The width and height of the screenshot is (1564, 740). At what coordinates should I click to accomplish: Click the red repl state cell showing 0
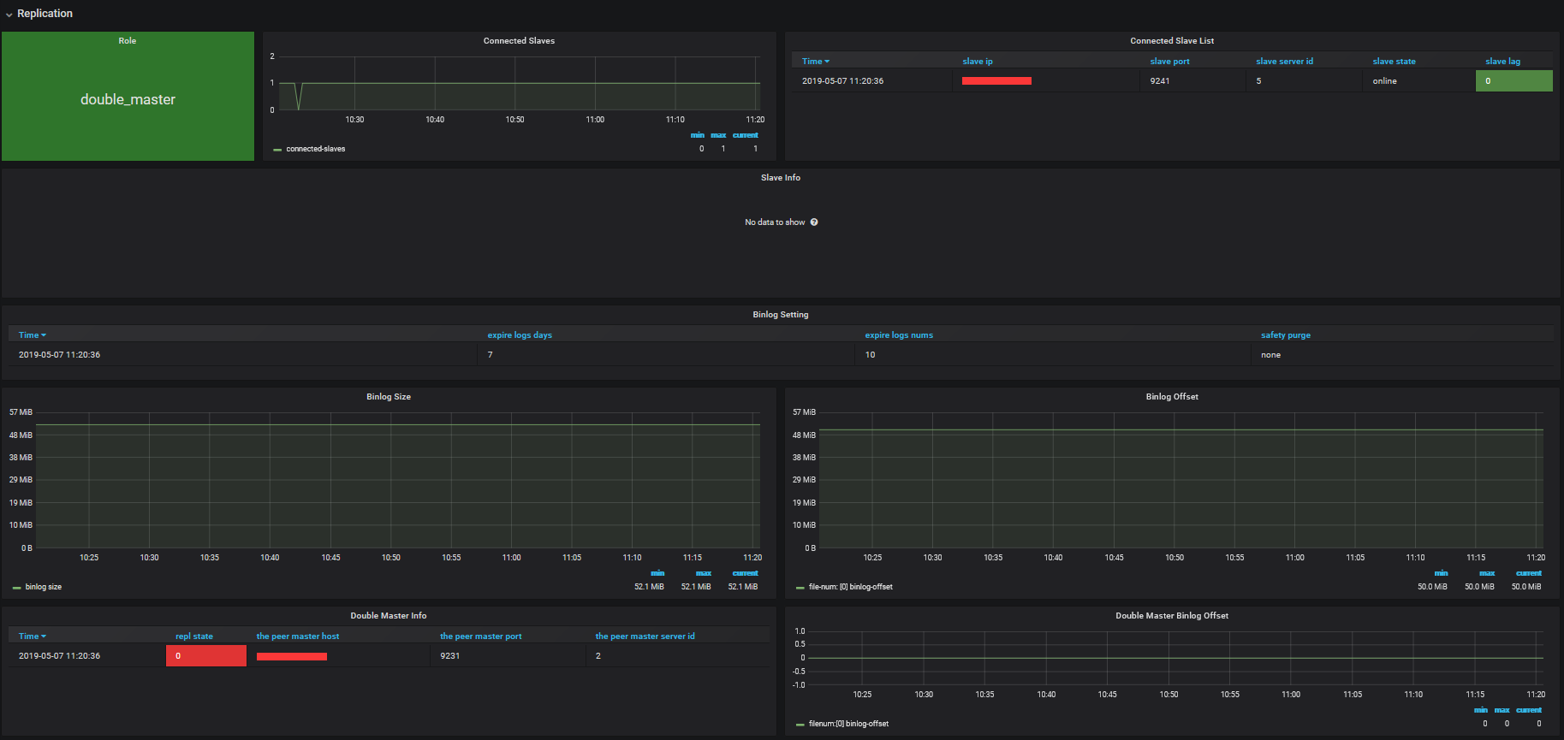click(206, 655)
